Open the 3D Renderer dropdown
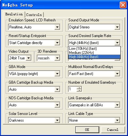The width and height of the screenshot is (128, 136). point(57,58)
